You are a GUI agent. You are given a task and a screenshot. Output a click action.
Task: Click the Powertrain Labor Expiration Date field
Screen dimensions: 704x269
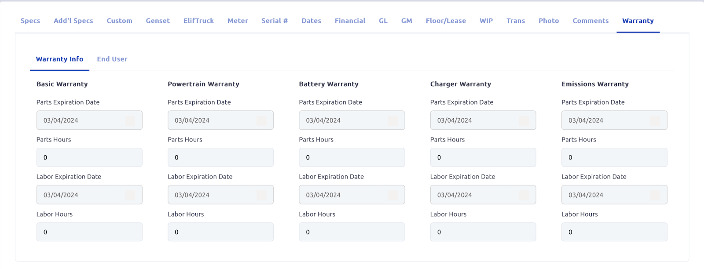pos(211,195)
